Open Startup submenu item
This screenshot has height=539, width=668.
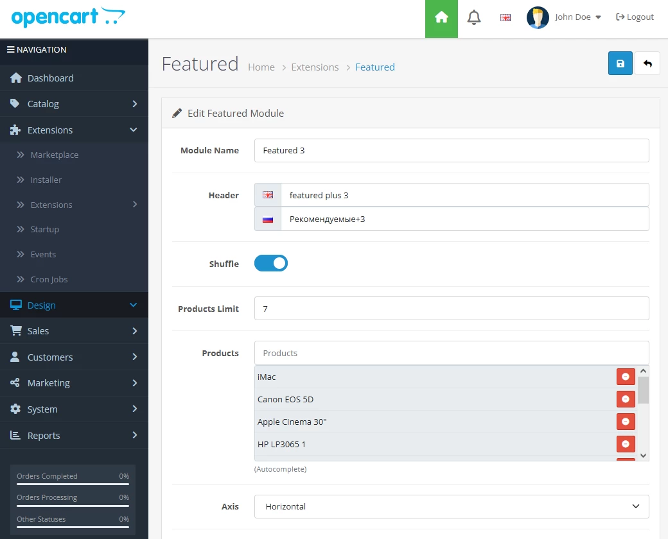(74, 230)
